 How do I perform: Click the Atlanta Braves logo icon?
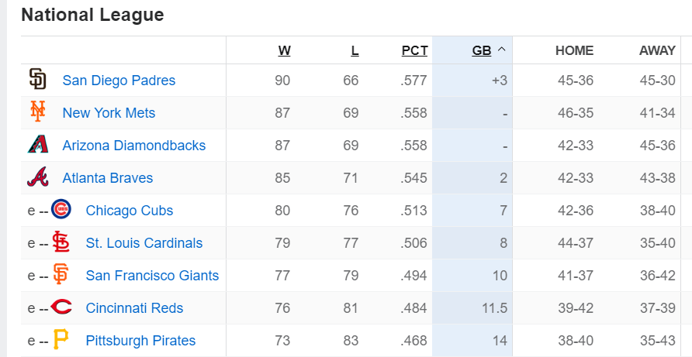[37, 177]
